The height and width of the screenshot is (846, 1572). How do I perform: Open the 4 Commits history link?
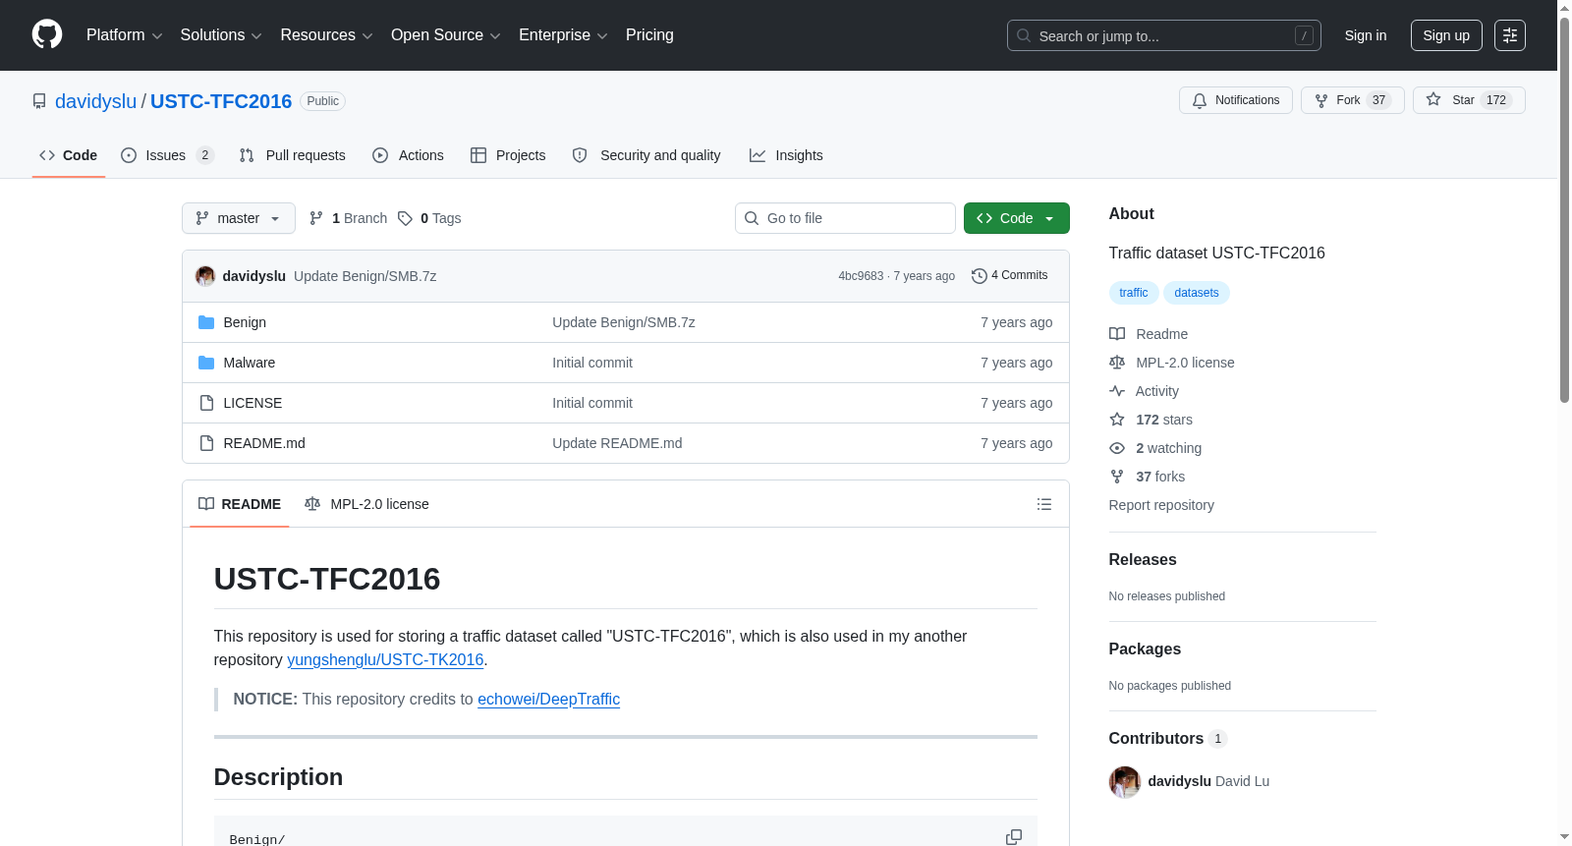click(x=1010, y=276)
